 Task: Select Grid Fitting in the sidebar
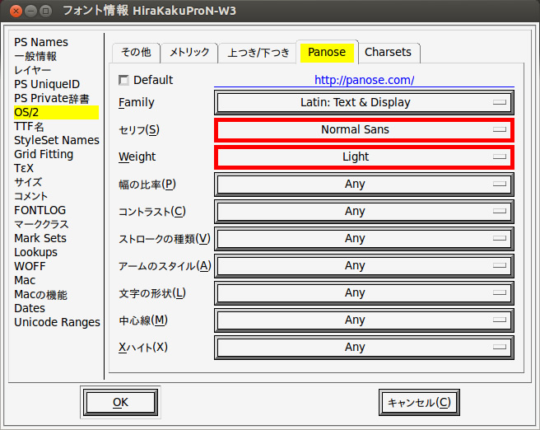click(44, 154)
